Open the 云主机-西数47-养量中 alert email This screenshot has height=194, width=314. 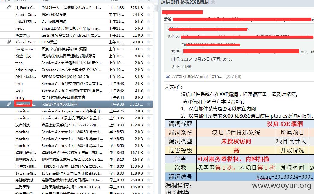pos(76,118)
